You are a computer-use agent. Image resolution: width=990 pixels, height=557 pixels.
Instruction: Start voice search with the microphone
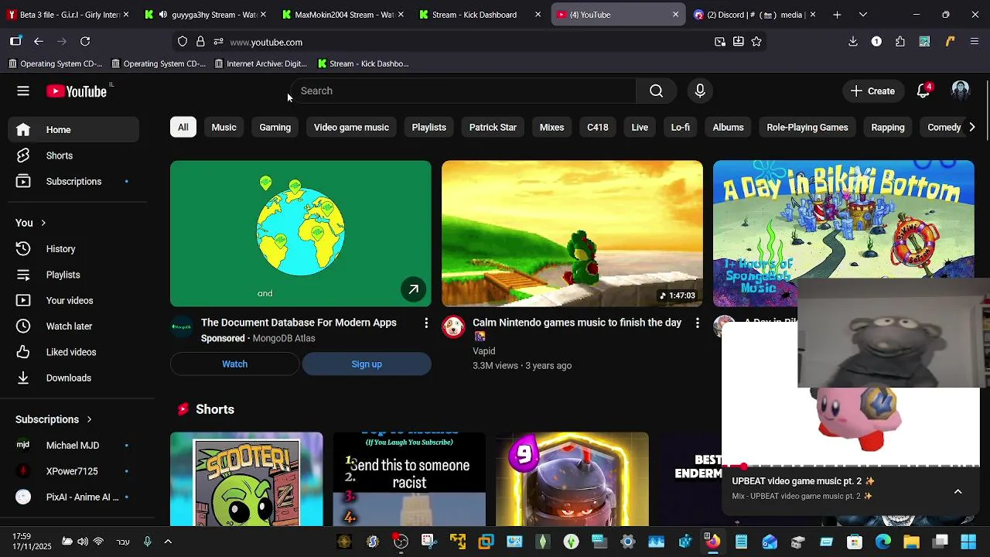point(700,91)
